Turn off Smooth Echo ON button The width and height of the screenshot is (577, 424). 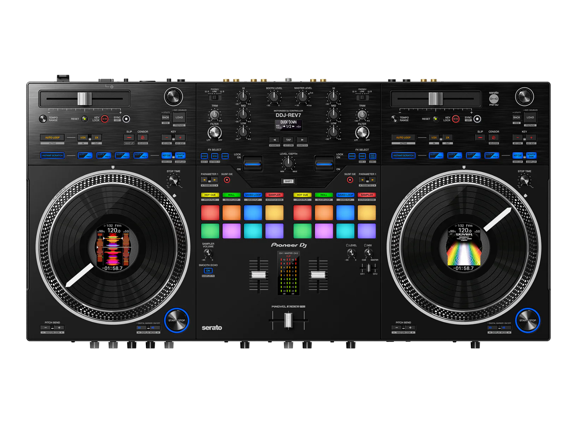coord(208,271)
